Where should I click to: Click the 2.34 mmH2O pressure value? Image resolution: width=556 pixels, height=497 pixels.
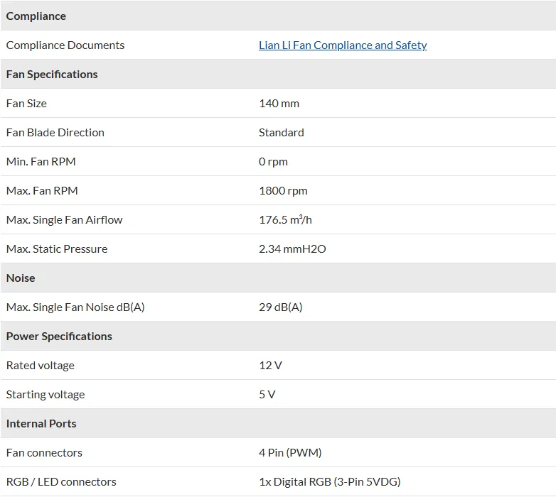tap(292, 249)
